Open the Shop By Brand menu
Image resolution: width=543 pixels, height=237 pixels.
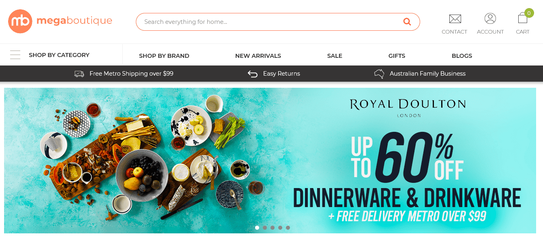point(164,56)
